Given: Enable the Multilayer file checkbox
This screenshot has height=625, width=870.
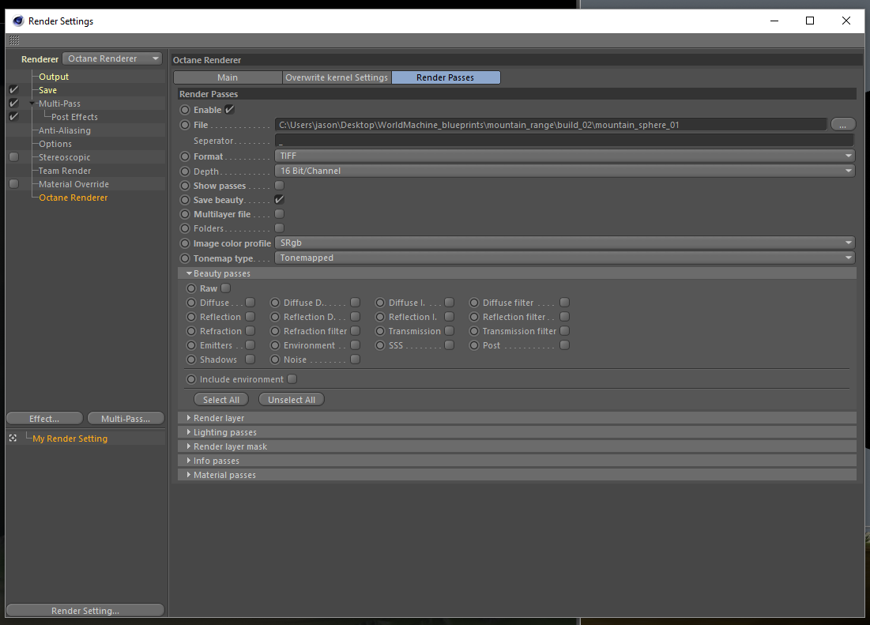Looking at the screenshot, I should point(280,213).
